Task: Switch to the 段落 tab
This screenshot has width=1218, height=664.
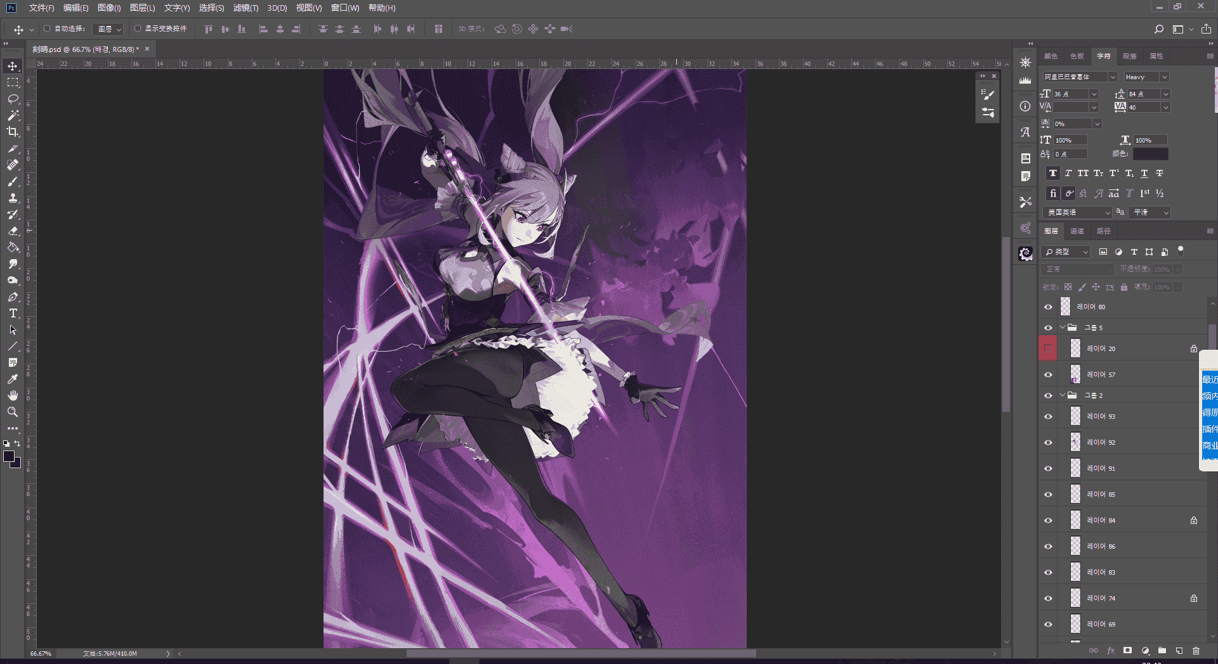Action: point(1130,56)
